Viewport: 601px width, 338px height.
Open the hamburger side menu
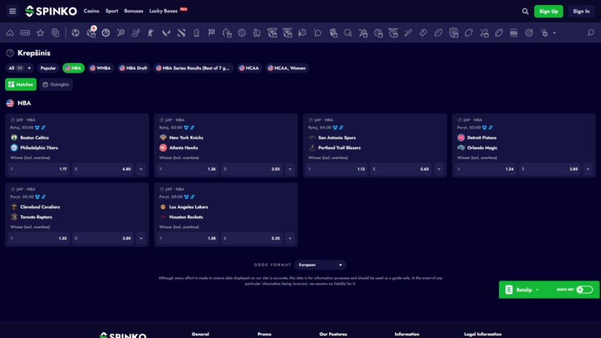[x=12, y=11]
